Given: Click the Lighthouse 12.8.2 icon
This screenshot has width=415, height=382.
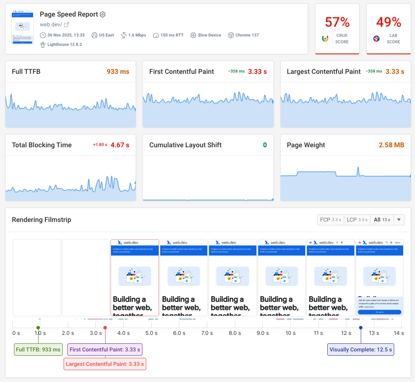Looking at the screenshot, I should (43, 44).
